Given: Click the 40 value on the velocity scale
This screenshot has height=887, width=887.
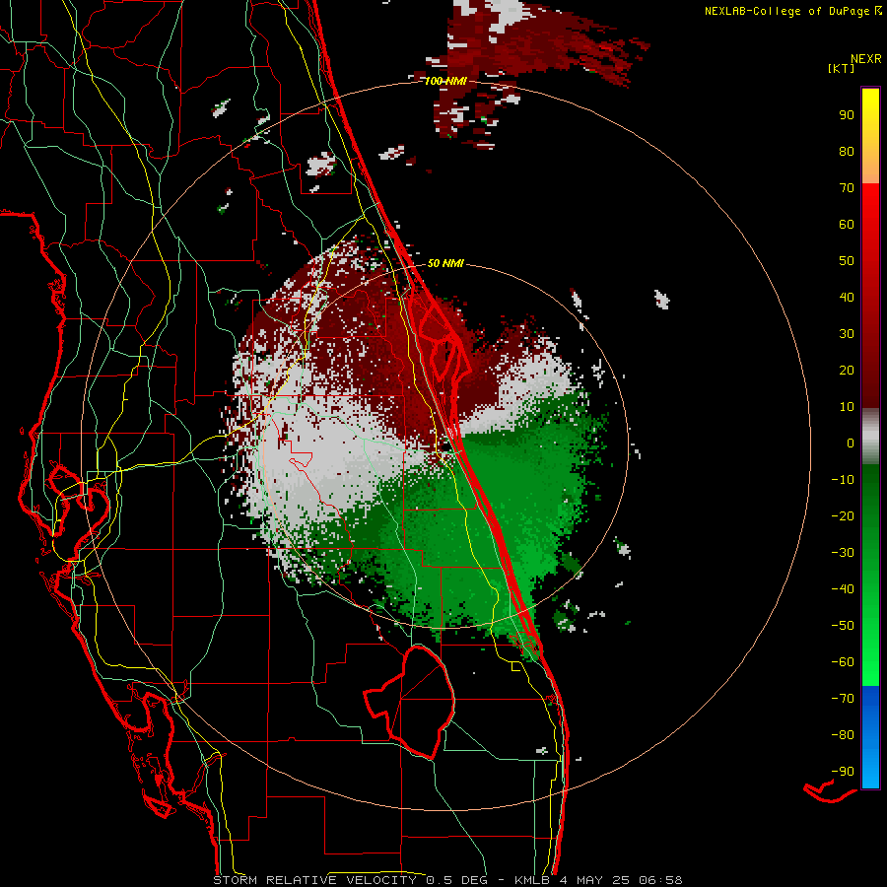Looking at the screenshot, I should (847, 298).
